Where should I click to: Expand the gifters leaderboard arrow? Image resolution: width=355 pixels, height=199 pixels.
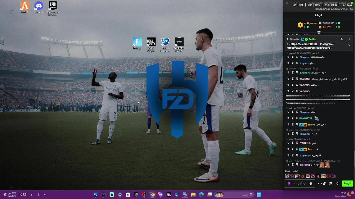click(319, 33)
